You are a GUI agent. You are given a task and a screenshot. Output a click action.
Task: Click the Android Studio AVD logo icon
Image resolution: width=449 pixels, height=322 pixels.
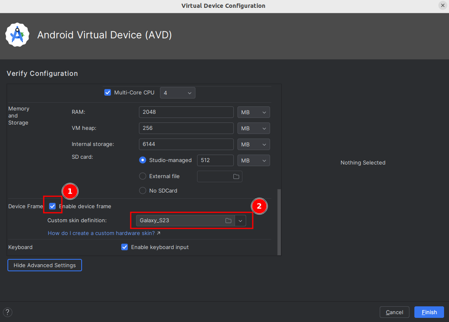(17, 35)
